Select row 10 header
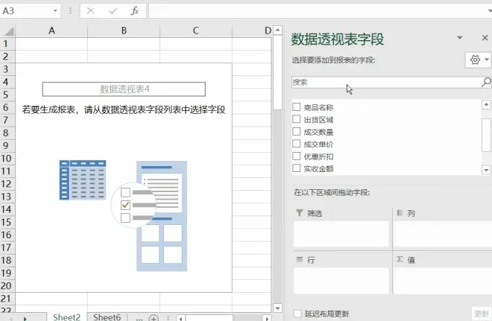Image resolution: width=492 pixels, height=321 pixels. coord(6,159)
